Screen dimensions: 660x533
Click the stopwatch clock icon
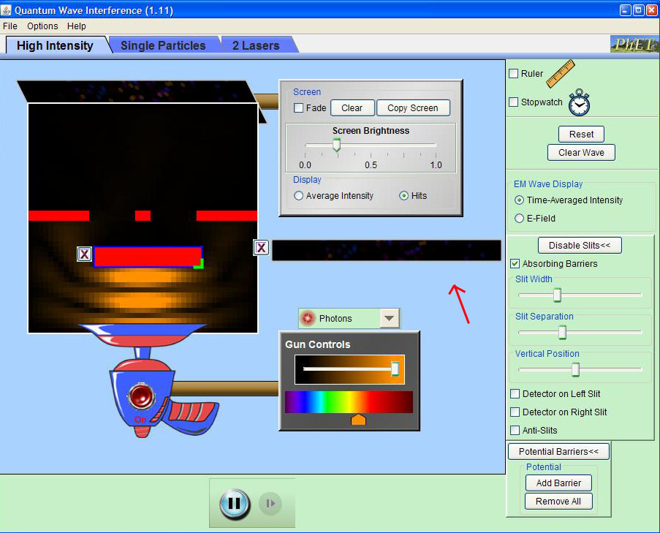(579, 102)
